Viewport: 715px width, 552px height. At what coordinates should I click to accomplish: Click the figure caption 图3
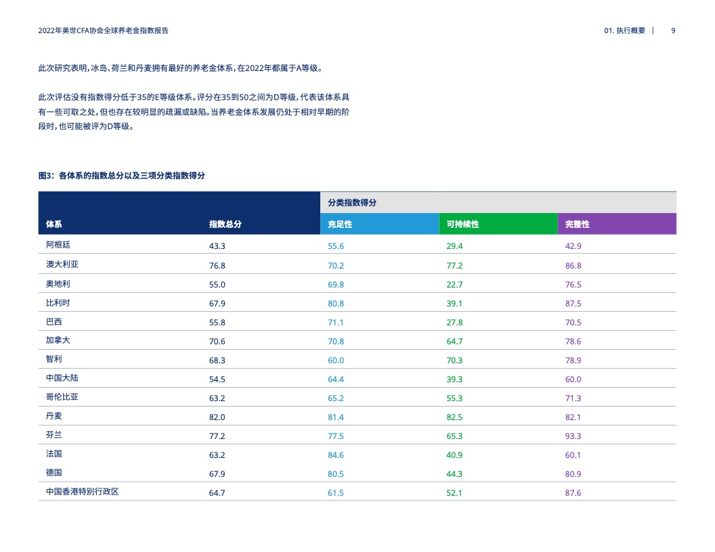[122, 175]
